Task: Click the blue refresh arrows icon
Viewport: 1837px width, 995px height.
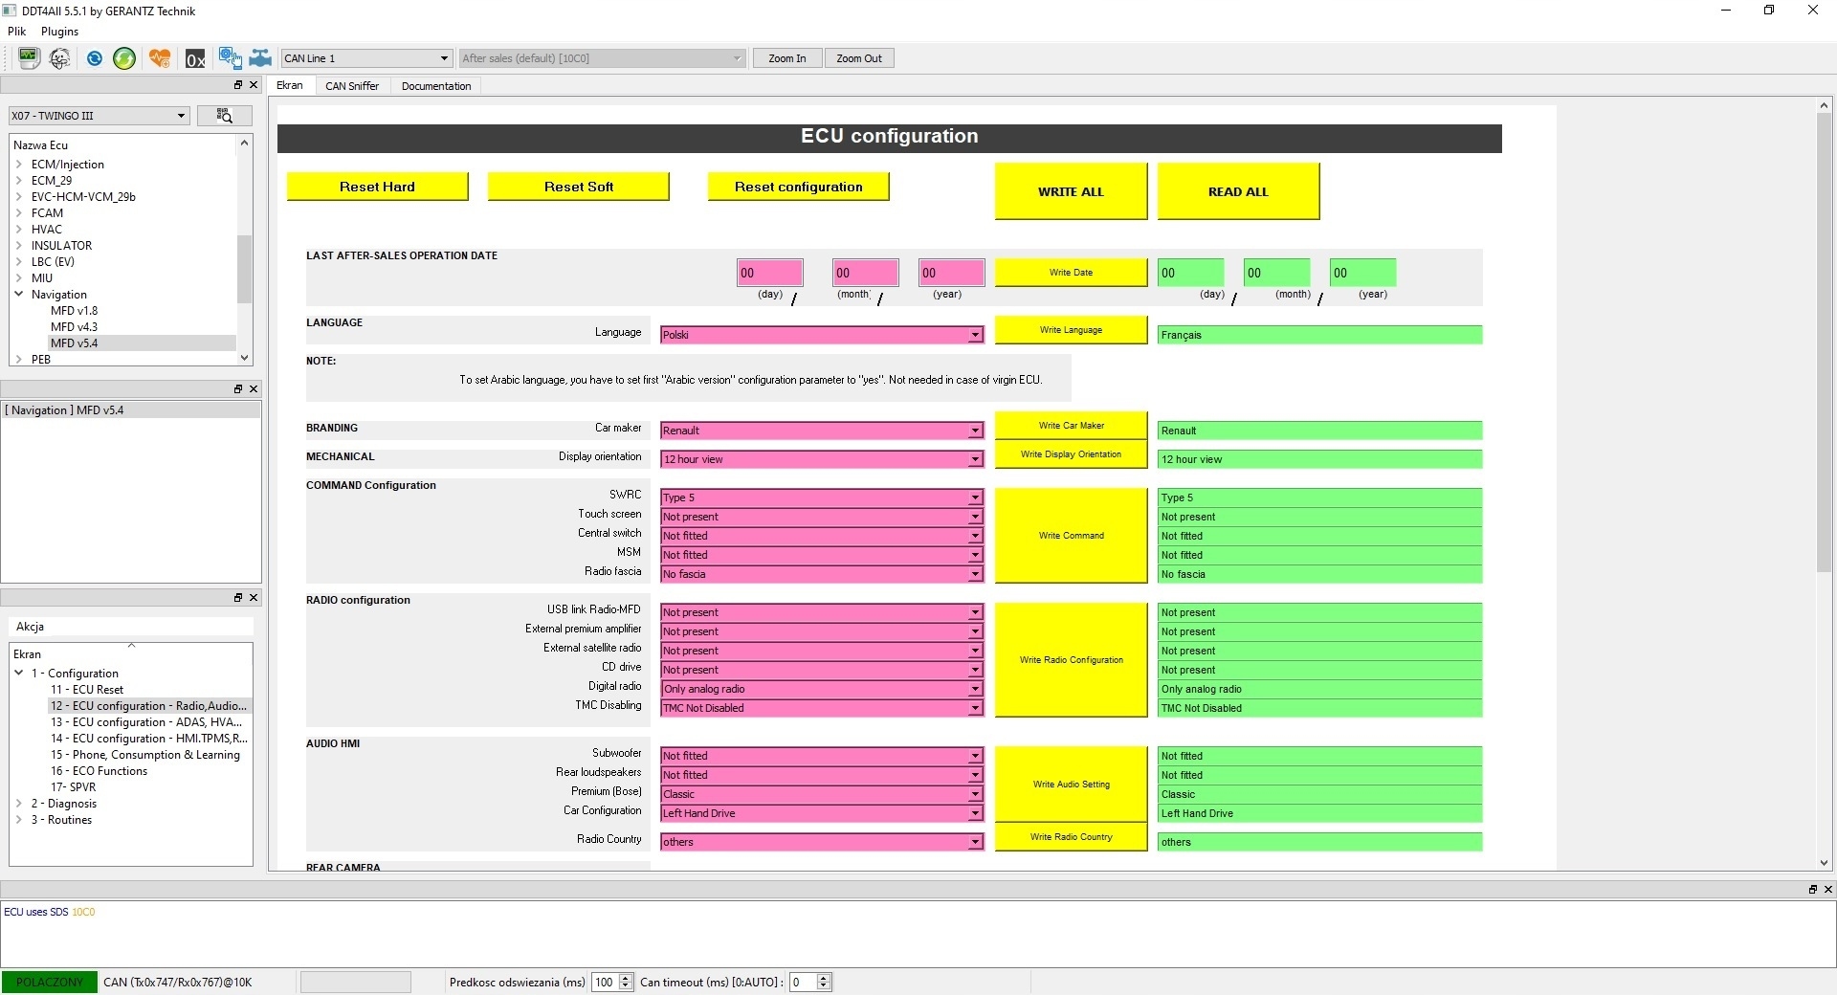Action: pos(94,58)
